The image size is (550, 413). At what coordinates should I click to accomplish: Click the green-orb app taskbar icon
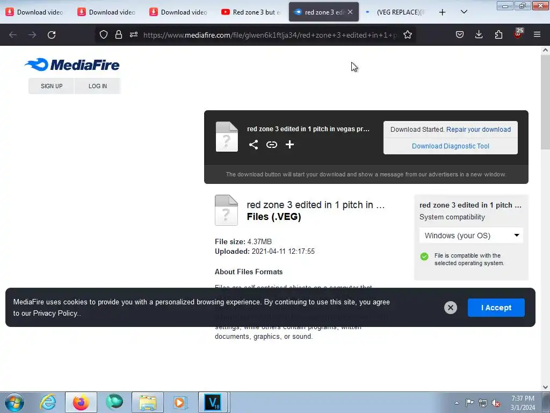pos(114,402)
